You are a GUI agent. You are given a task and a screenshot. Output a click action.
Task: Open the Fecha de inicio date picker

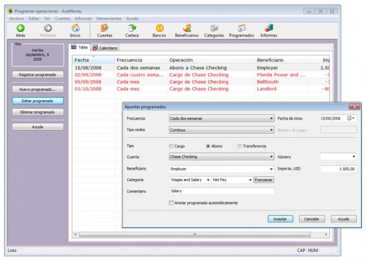(351, 118)
